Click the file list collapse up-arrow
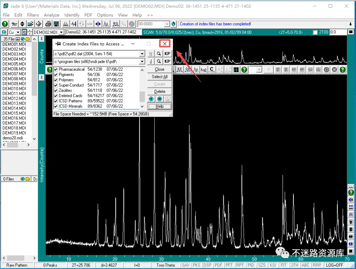 (x=34, y=39)
